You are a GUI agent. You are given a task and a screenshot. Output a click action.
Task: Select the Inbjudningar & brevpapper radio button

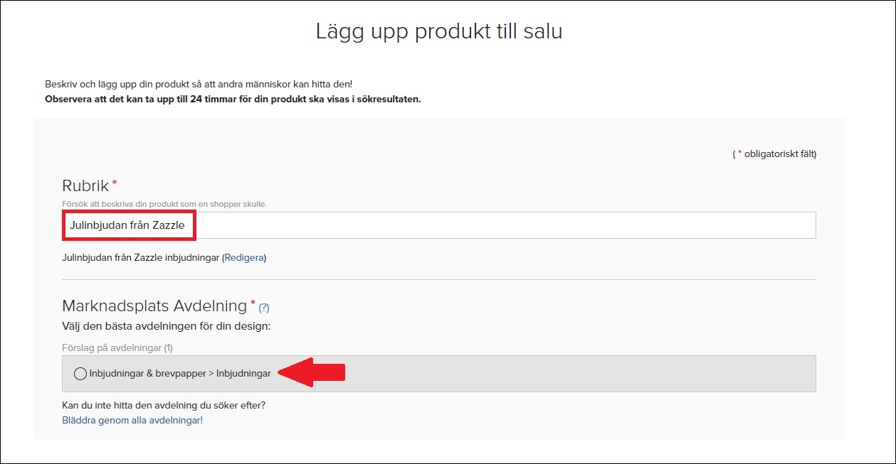[80, 374]
